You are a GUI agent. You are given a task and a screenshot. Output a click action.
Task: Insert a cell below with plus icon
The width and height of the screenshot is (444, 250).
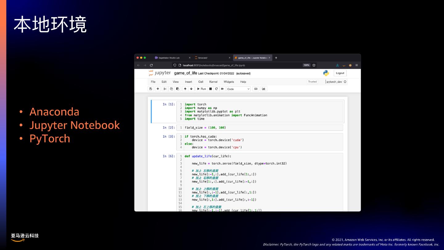click(x=158, y=89)
